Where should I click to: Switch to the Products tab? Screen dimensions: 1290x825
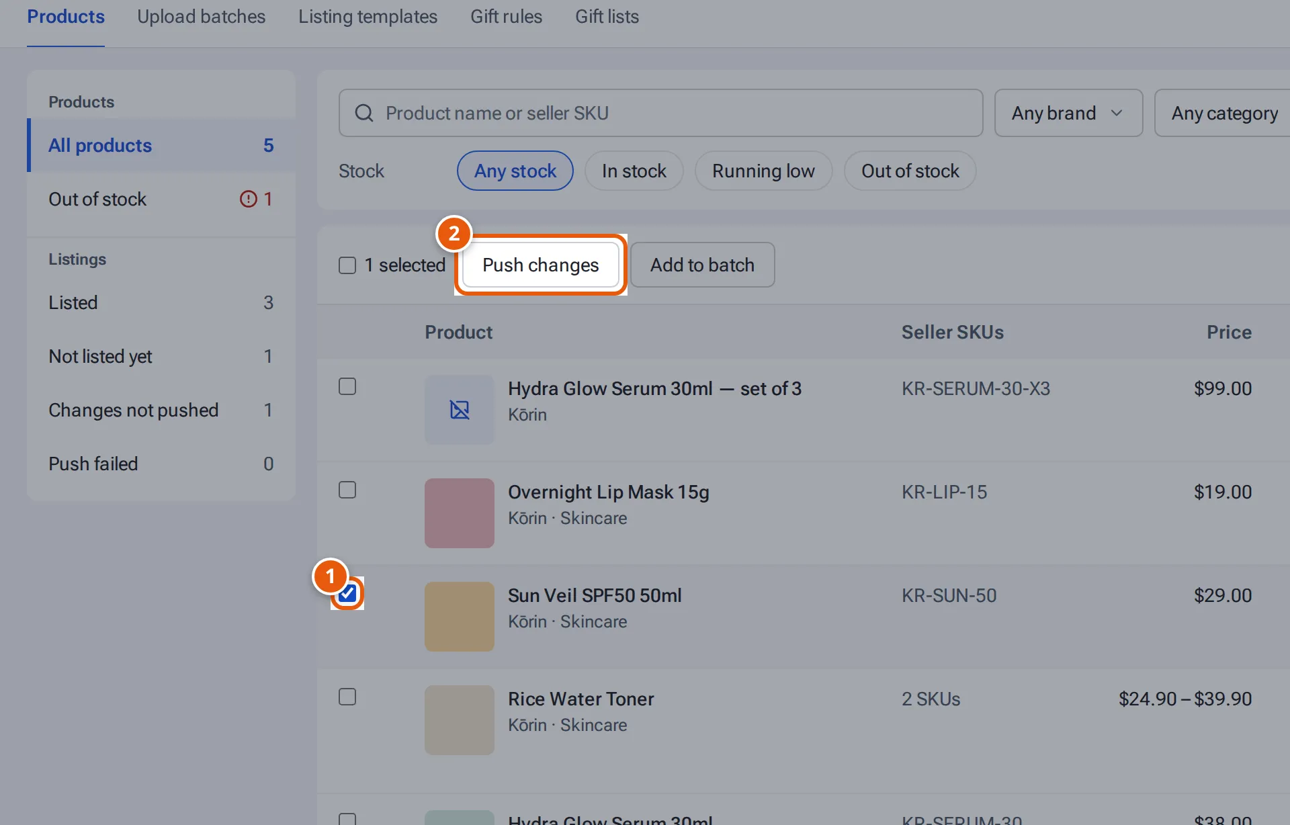pos(66,17)
